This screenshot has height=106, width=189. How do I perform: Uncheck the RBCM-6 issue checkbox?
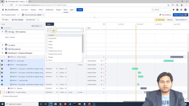pos(2,77)
